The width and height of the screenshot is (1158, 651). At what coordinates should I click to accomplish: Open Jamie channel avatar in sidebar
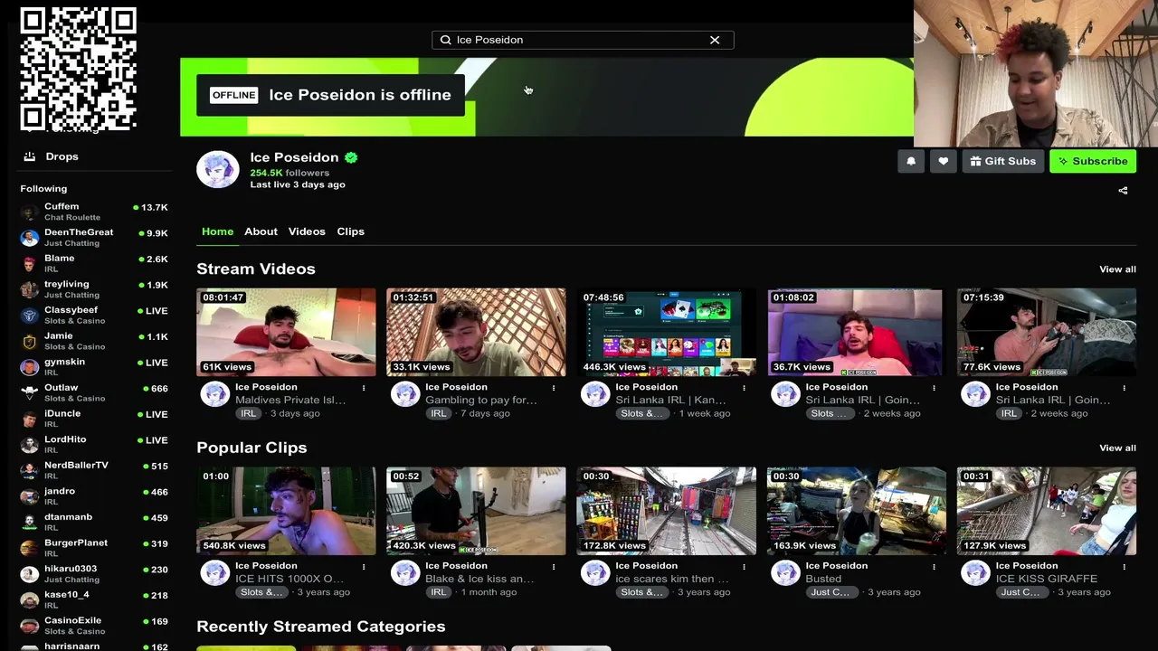(x=30, y=342)
